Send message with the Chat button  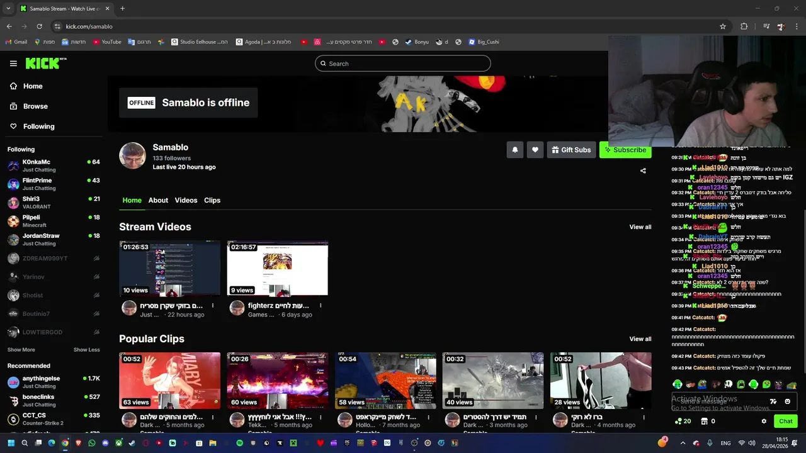pyautogui.click(x=786, y=422)
